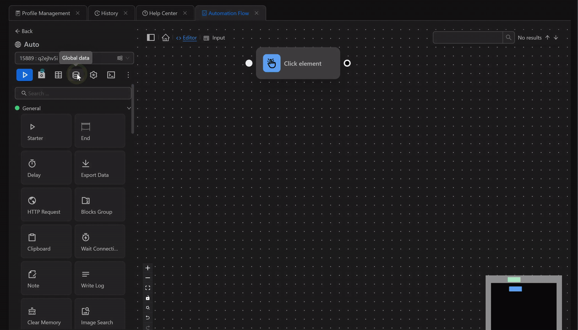Image resolution: width=578 pixels, height=330 pixels.
Task: Run the automation flow
Action: coord(24,75)
